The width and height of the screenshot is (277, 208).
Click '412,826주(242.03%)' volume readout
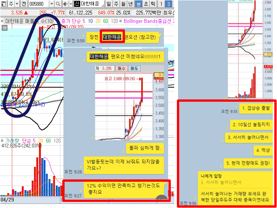(22, 146)
